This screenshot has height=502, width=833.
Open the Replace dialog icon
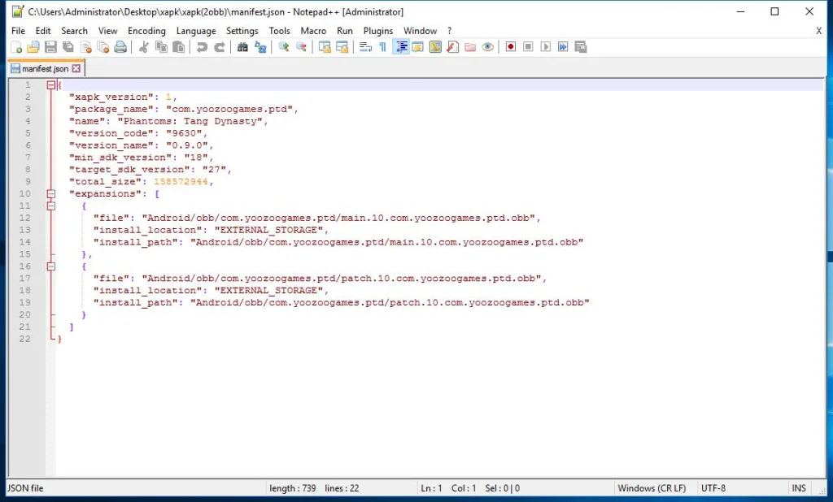click(x=260, y=47)
